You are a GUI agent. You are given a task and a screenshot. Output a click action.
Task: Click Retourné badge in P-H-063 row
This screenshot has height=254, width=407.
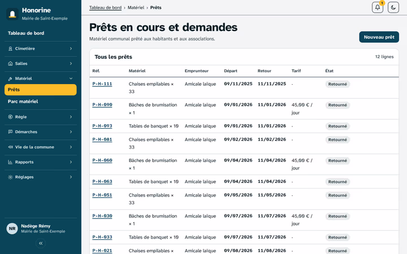337,182
